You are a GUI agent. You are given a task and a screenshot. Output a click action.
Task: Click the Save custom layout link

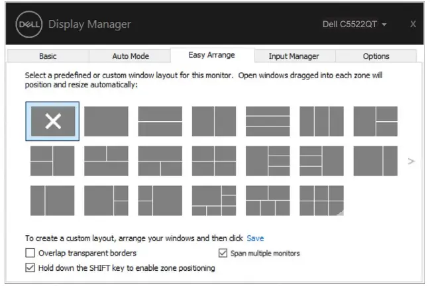tap(255, 238)
